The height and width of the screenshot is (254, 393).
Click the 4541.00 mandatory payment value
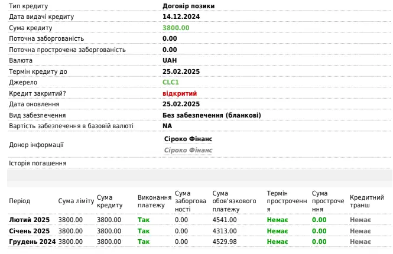tap(225, 220)
